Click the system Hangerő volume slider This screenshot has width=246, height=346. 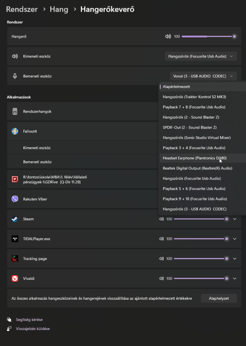(x=209, y=36)
